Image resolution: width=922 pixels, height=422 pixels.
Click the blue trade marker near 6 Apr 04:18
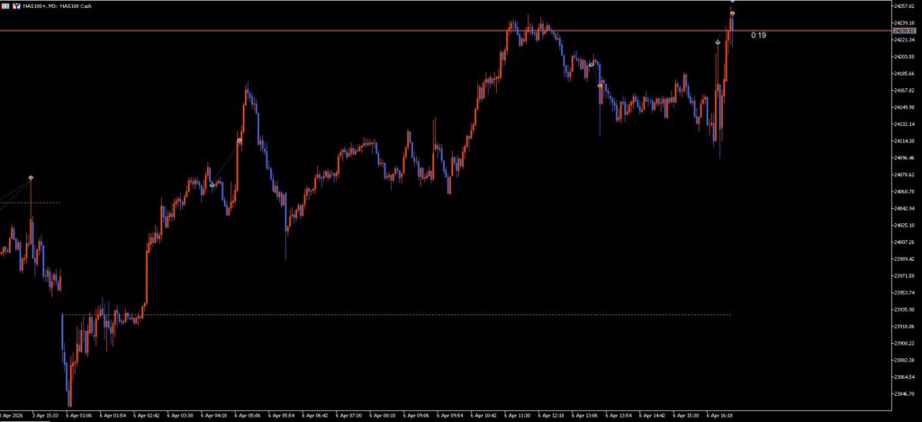tap(212, 185)
